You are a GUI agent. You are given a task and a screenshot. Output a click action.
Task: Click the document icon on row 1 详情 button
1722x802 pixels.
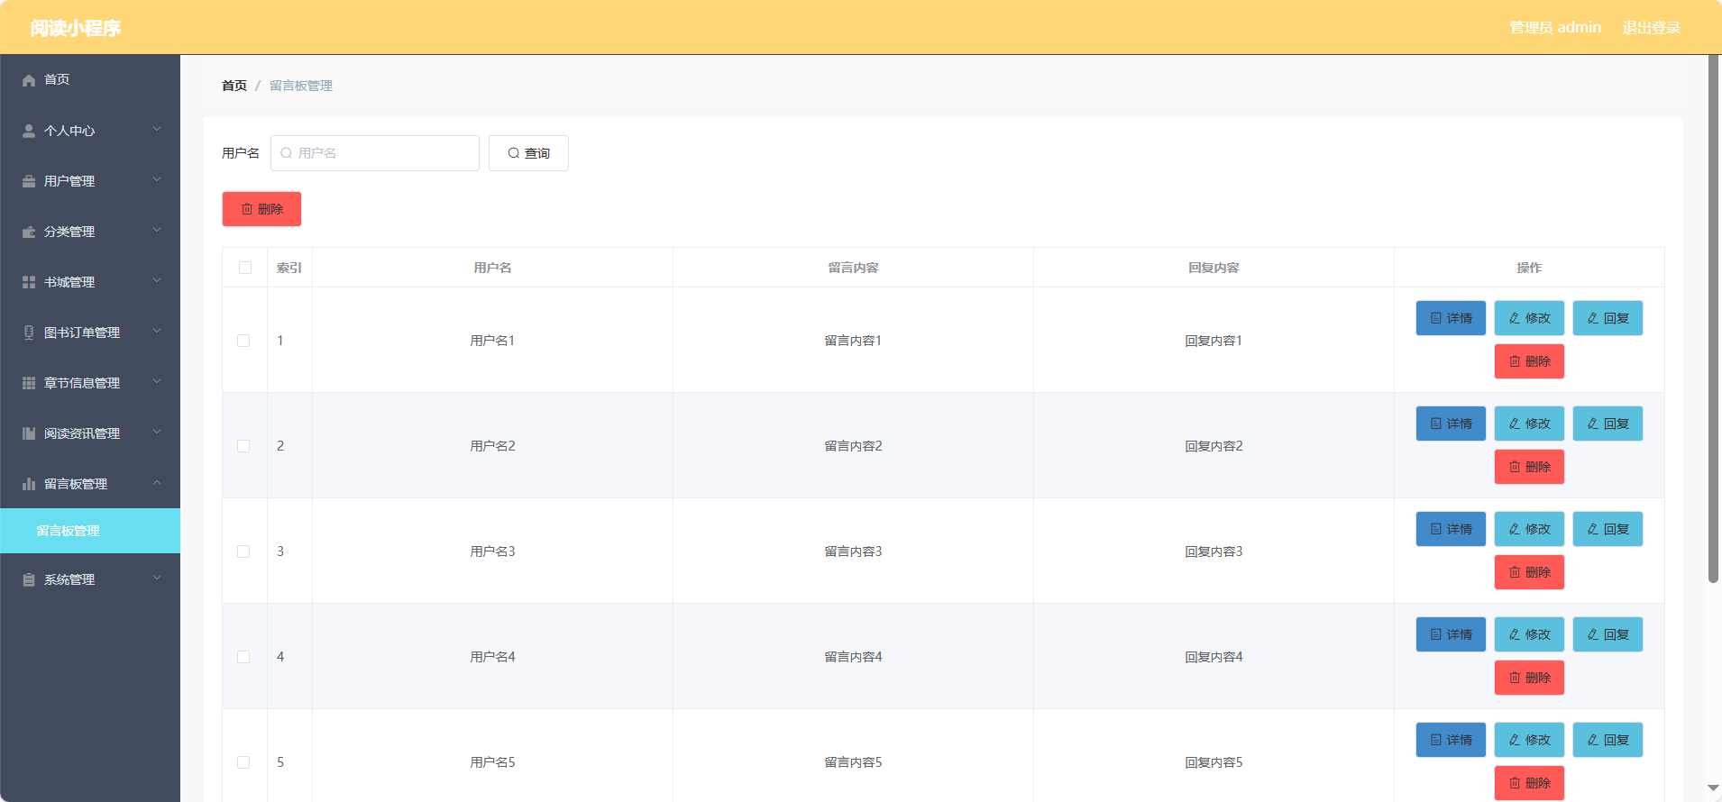click(x=1436, y=318)
